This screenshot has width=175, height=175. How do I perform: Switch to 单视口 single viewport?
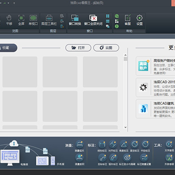(33, 20)
